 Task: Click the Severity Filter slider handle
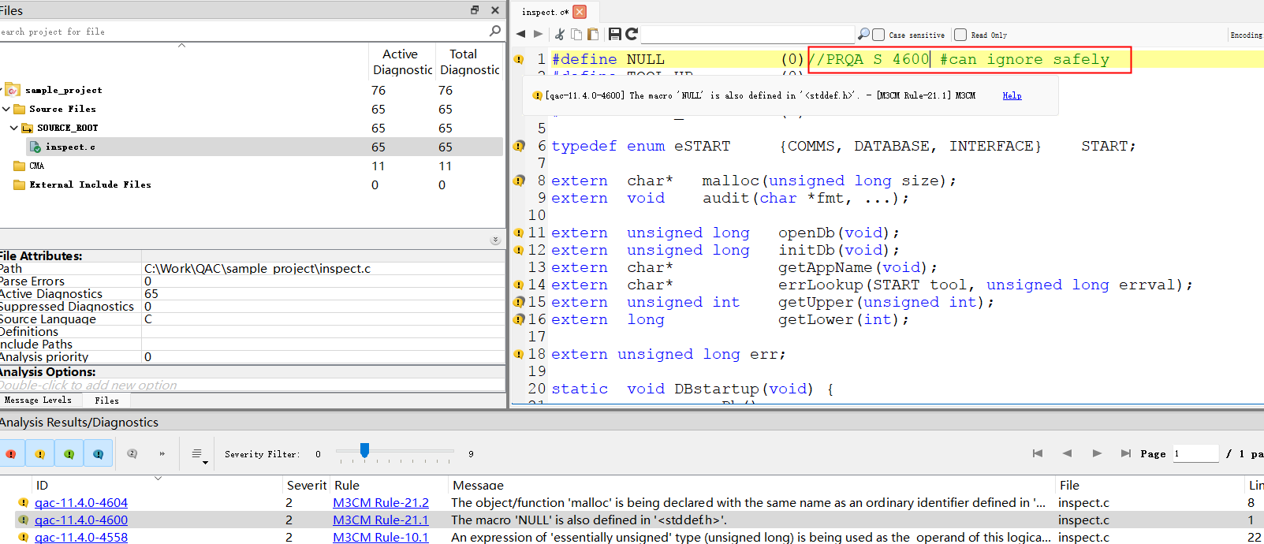click(364, 450)
